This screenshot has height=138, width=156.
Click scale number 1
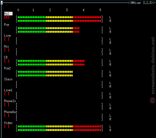[x=33, y=10]
